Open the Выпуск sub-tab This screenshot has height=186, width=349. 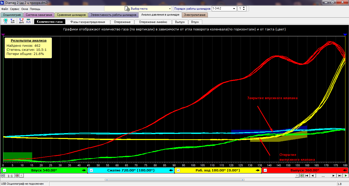pos(180,22)
